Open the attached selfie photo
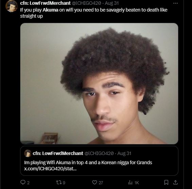This screenshot has width=192, height=189. tap(99, 84)
